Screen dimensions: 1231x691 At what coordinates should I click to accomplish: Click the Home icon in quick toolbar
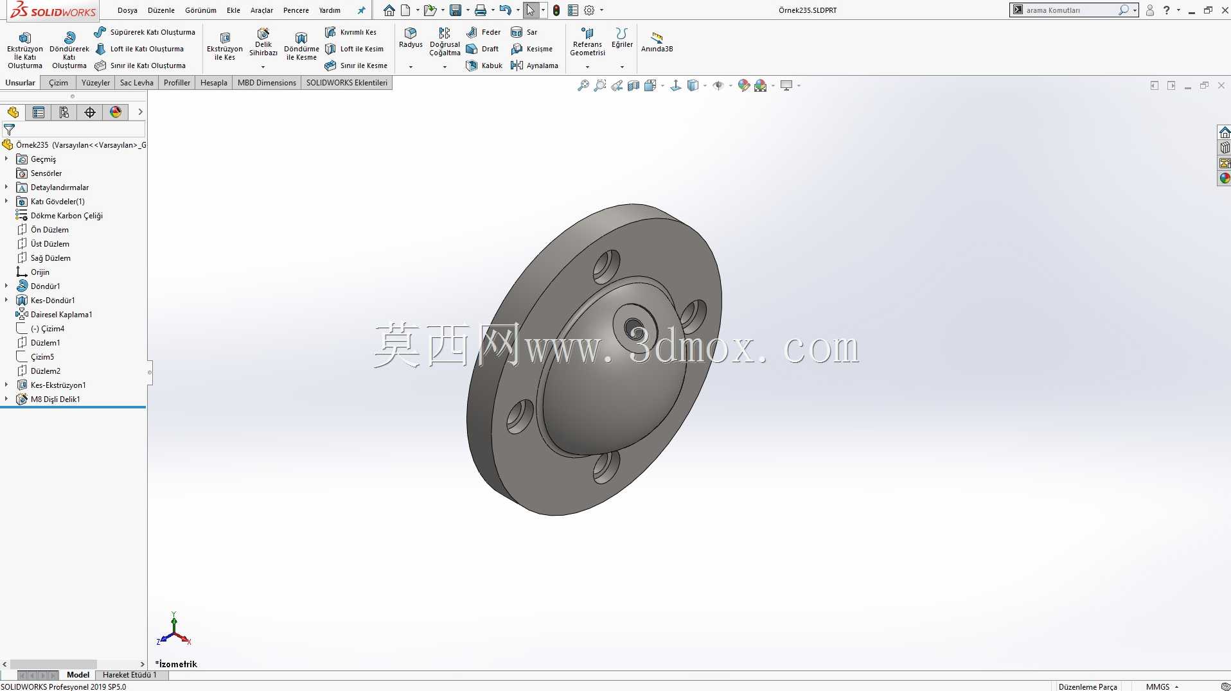(389, 10)
